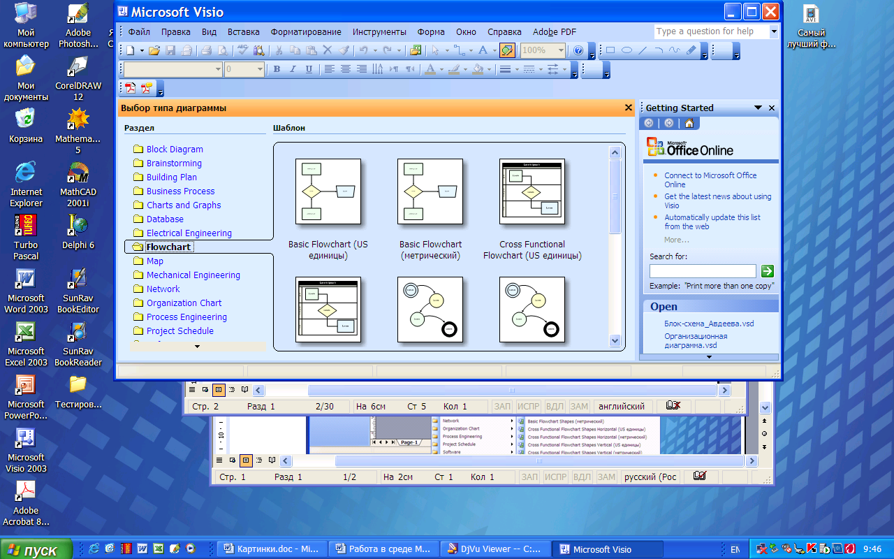Open the Getting Started pane dropdown arrow
This screenshot has width=894, height=559.
point(758,108)
